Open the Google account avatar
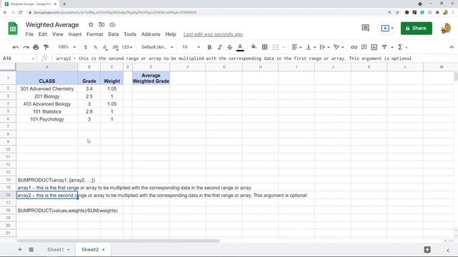458x257 pixels. tap(446, 29)
